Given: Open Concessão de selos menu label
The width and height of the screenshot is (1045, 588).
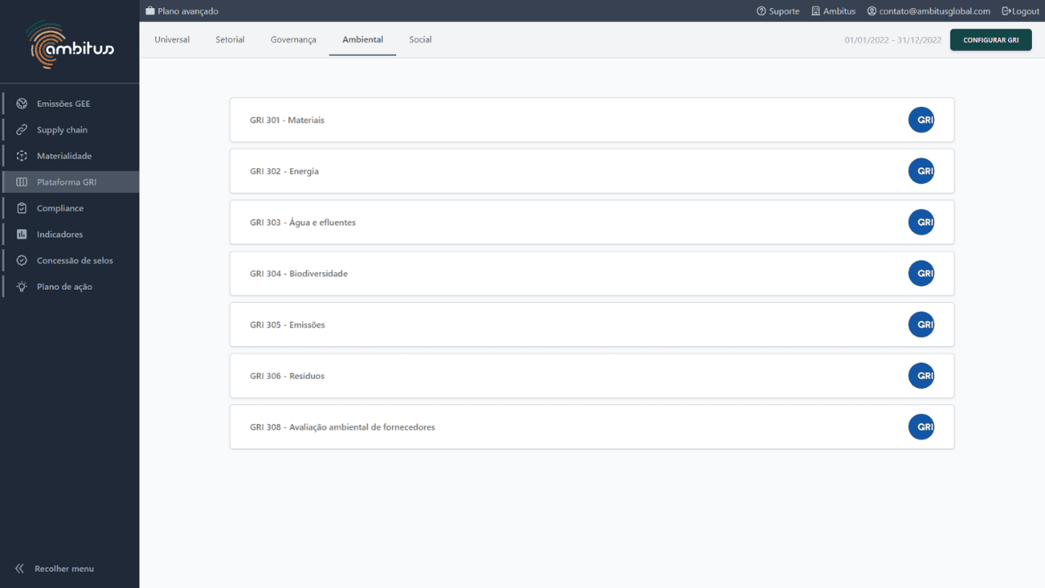Looking at the screenshot, I should pyautogui.click(x=75, y=261).
